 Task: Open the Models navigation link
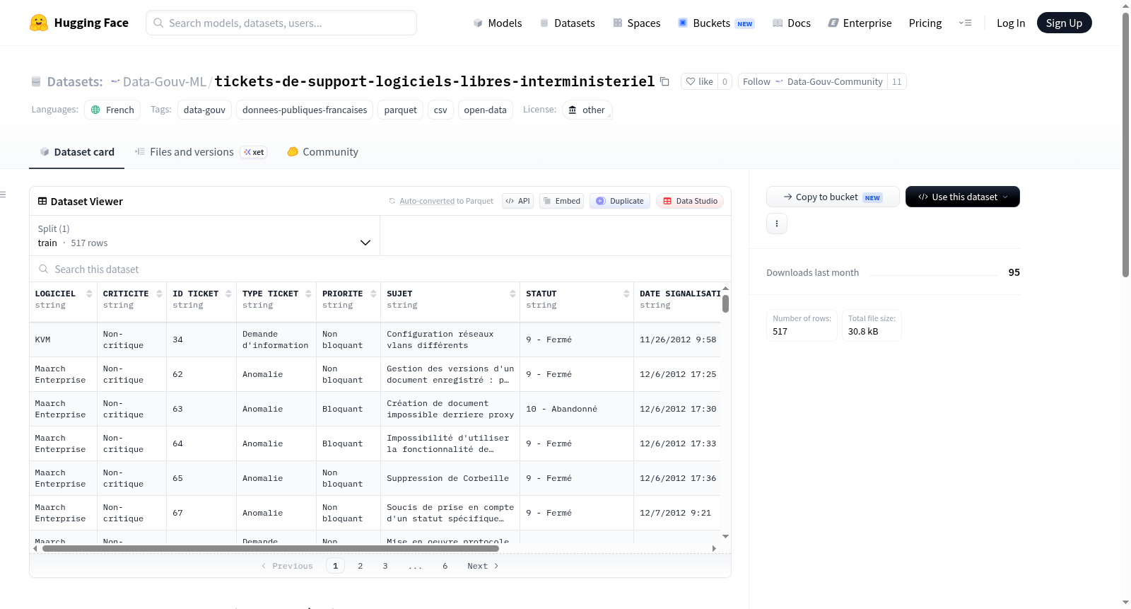pyautogui.click(x=498, y=23)
